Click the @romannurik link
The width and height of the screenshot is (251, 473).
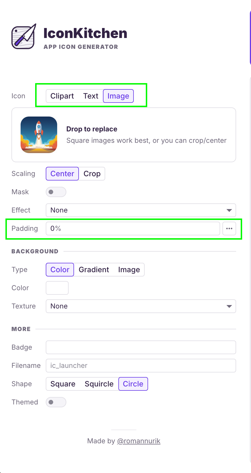(139, 441)
